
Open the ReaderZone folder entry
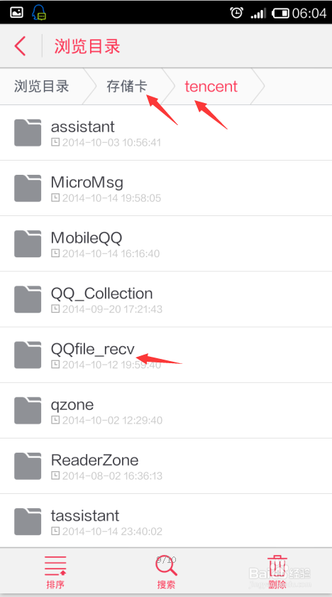coord(166,466)
